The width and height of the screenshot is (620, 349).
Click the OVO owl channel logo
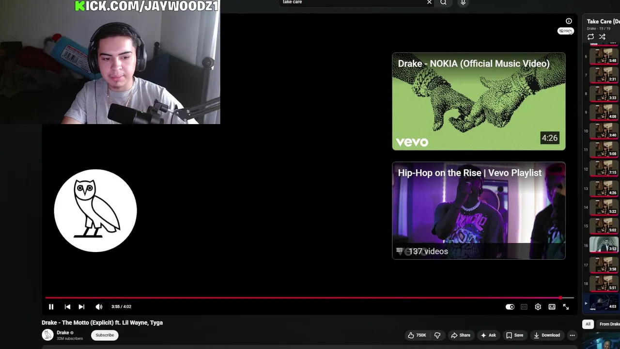[95, 211]
